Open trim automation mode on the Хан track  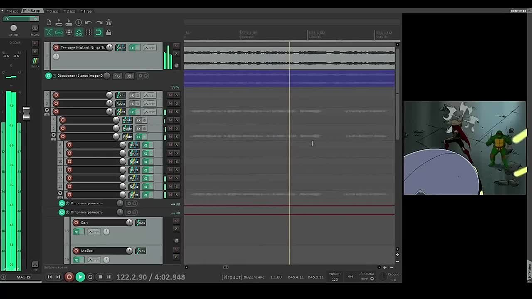pyautogui.click(x=94, y=232)
